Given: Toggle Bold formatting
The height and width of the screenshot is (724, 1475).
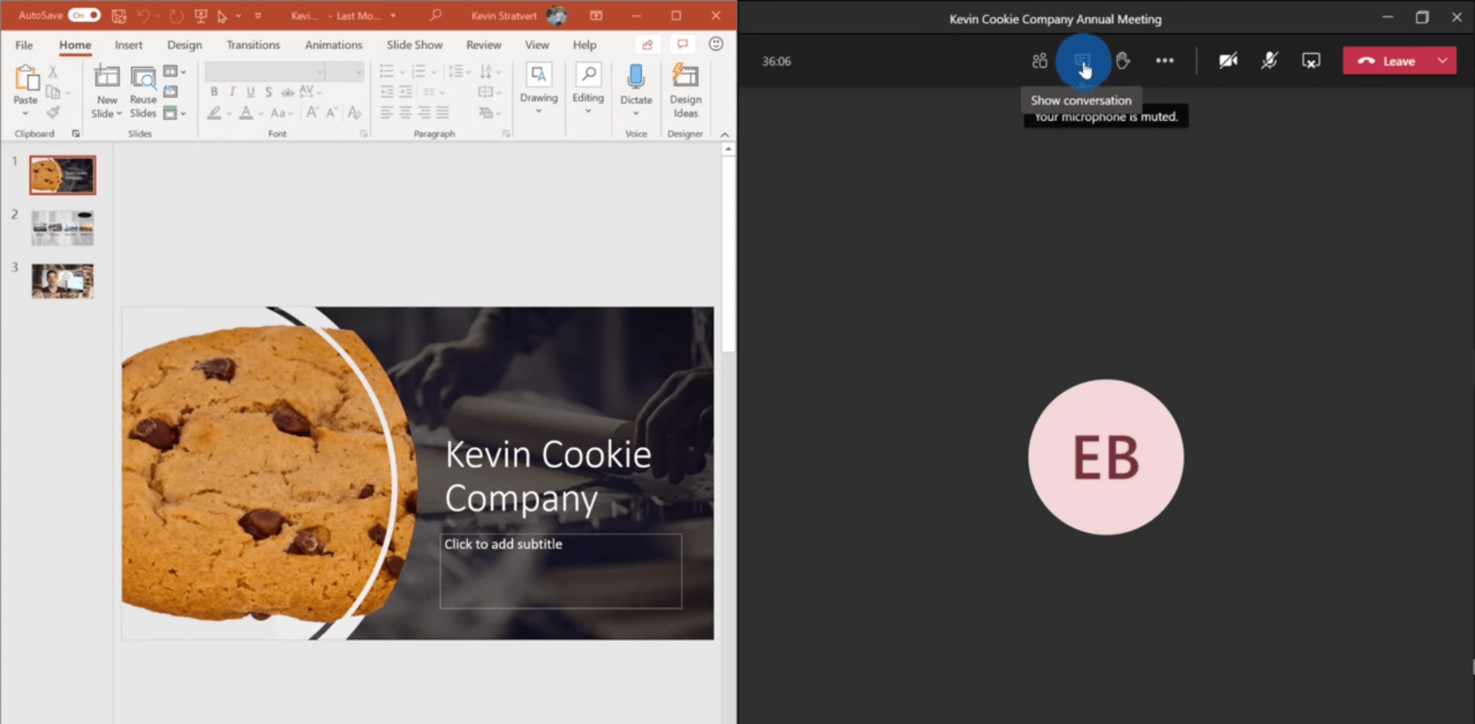Looking at the screenshot, I should click(x=214, y=91).
